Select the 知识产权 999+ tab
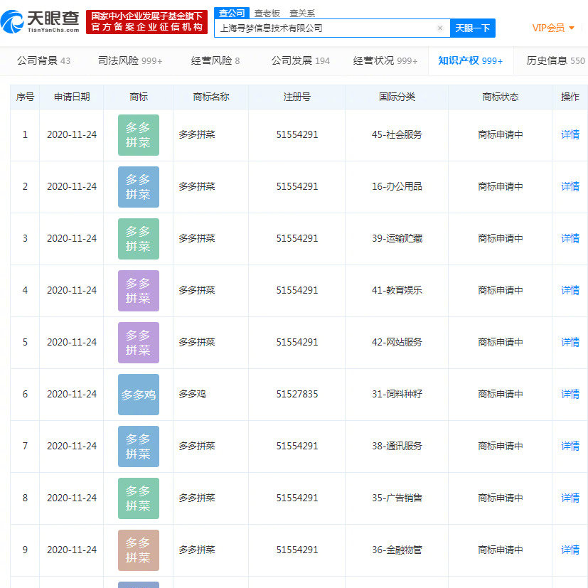This screenshot has width=588, height=588. point(470,60)
